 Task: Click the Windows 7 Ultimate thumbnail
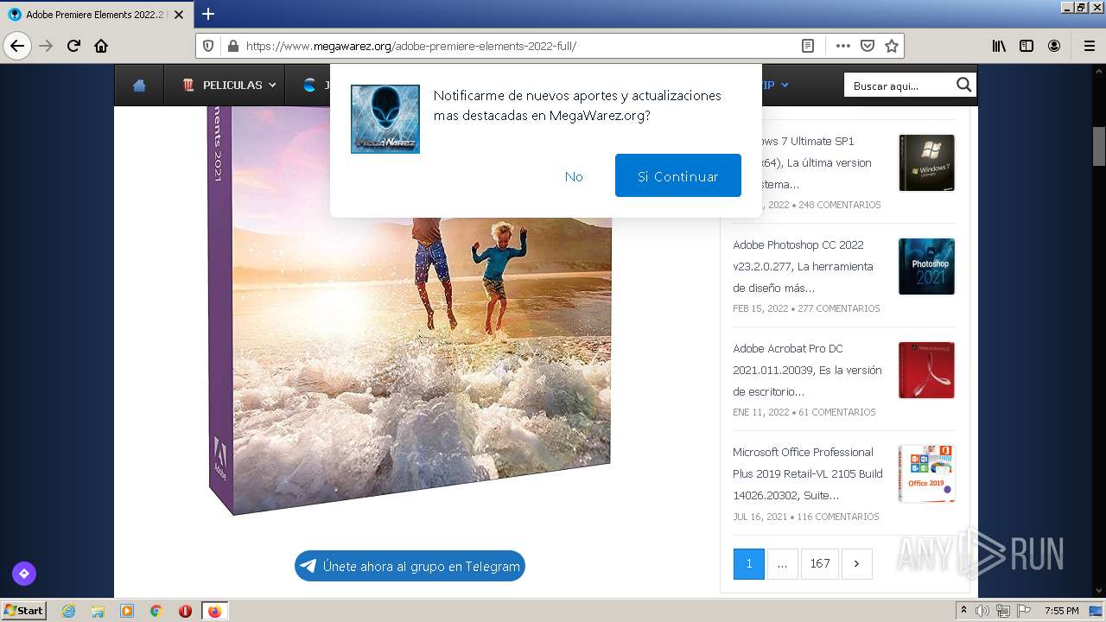tap(926, 162)
